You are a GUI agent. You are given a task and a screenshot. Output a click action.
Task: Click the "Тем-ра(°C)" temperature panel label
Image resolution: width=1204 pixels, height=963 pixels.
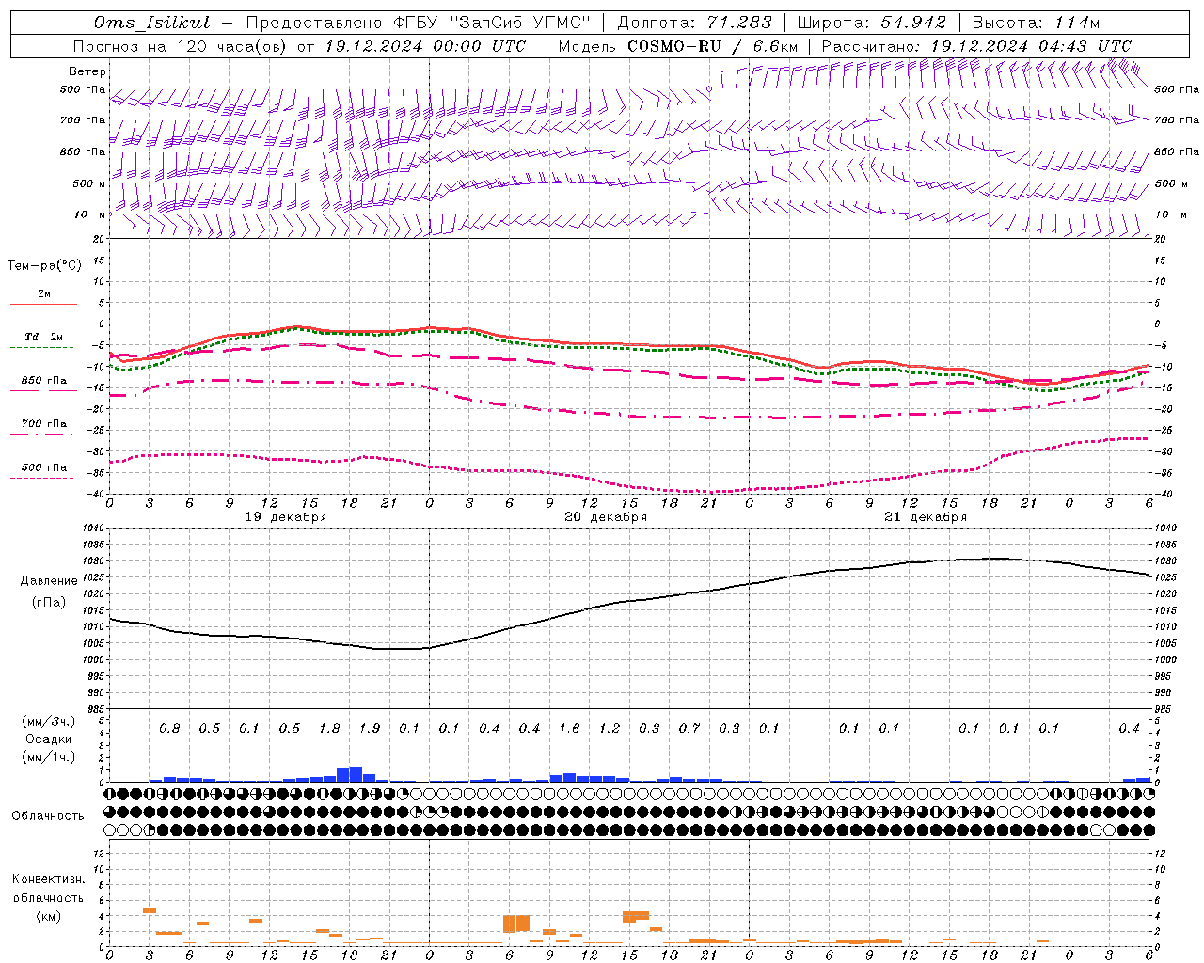point(44,266)
